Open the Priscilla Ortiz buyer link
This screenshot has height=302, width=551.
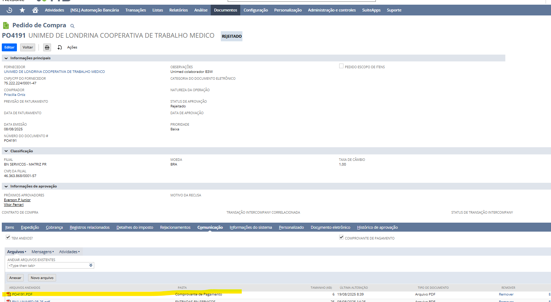tap(15, 95)
